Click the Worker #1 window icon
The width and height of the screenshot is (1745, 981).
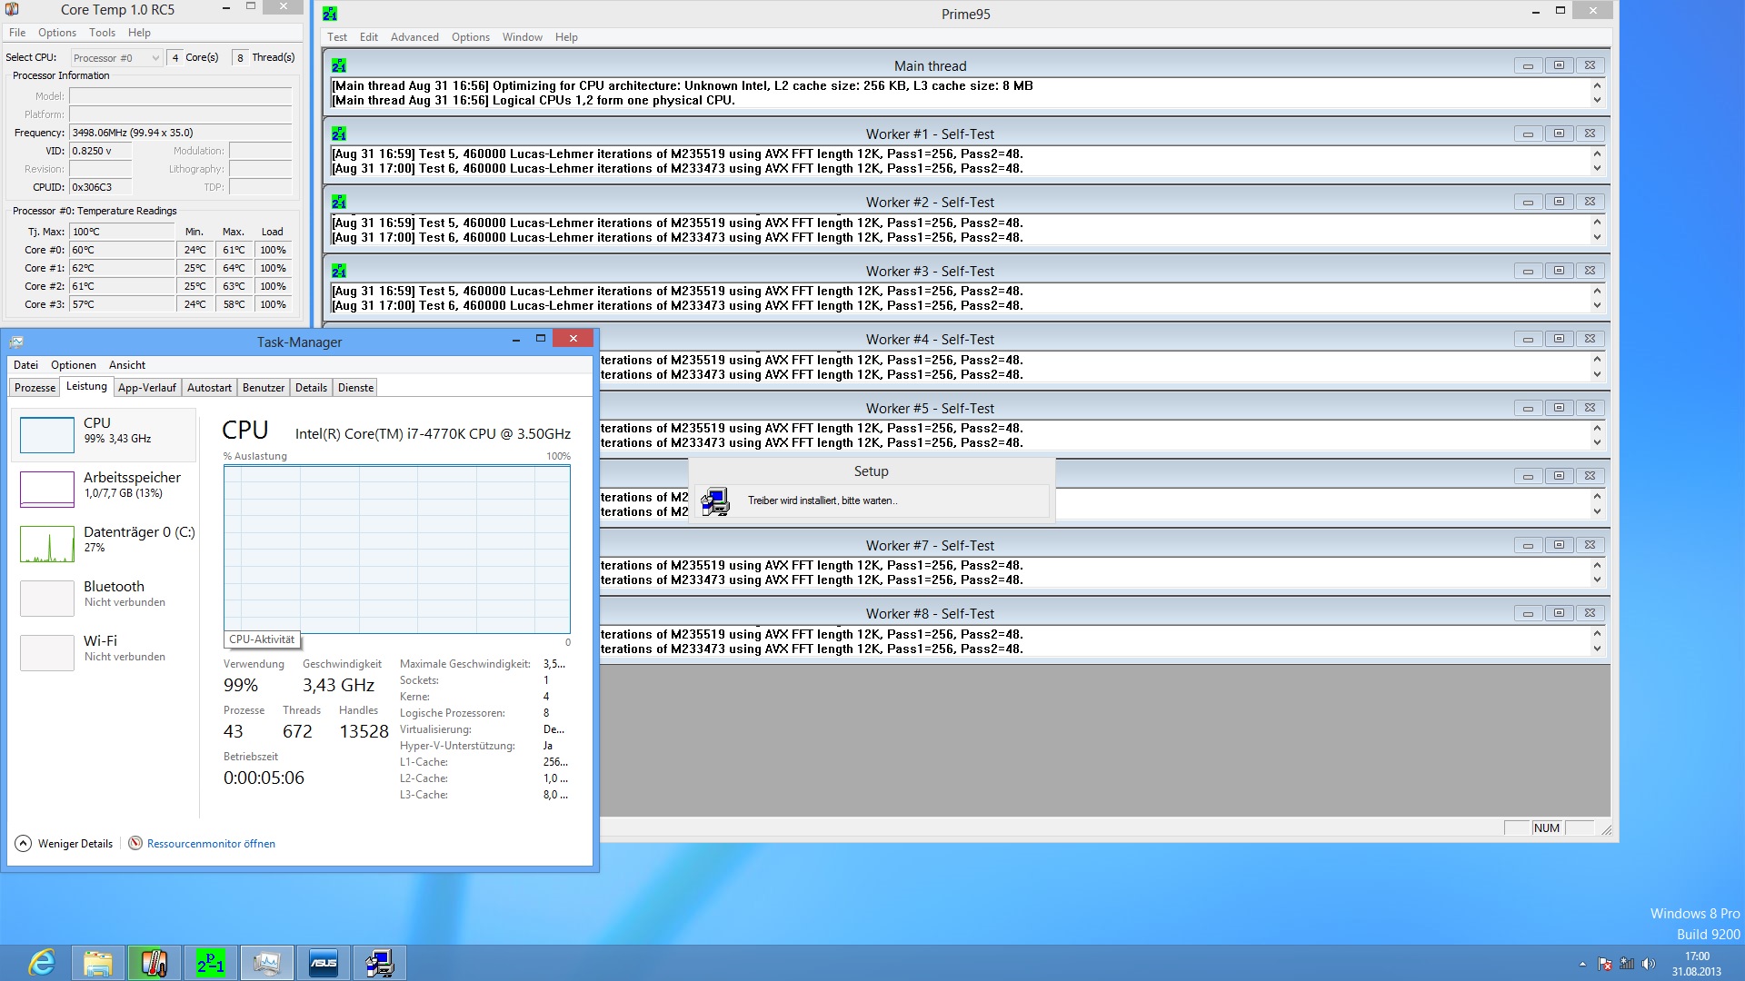pyautogui.click(x=339, y=134)
